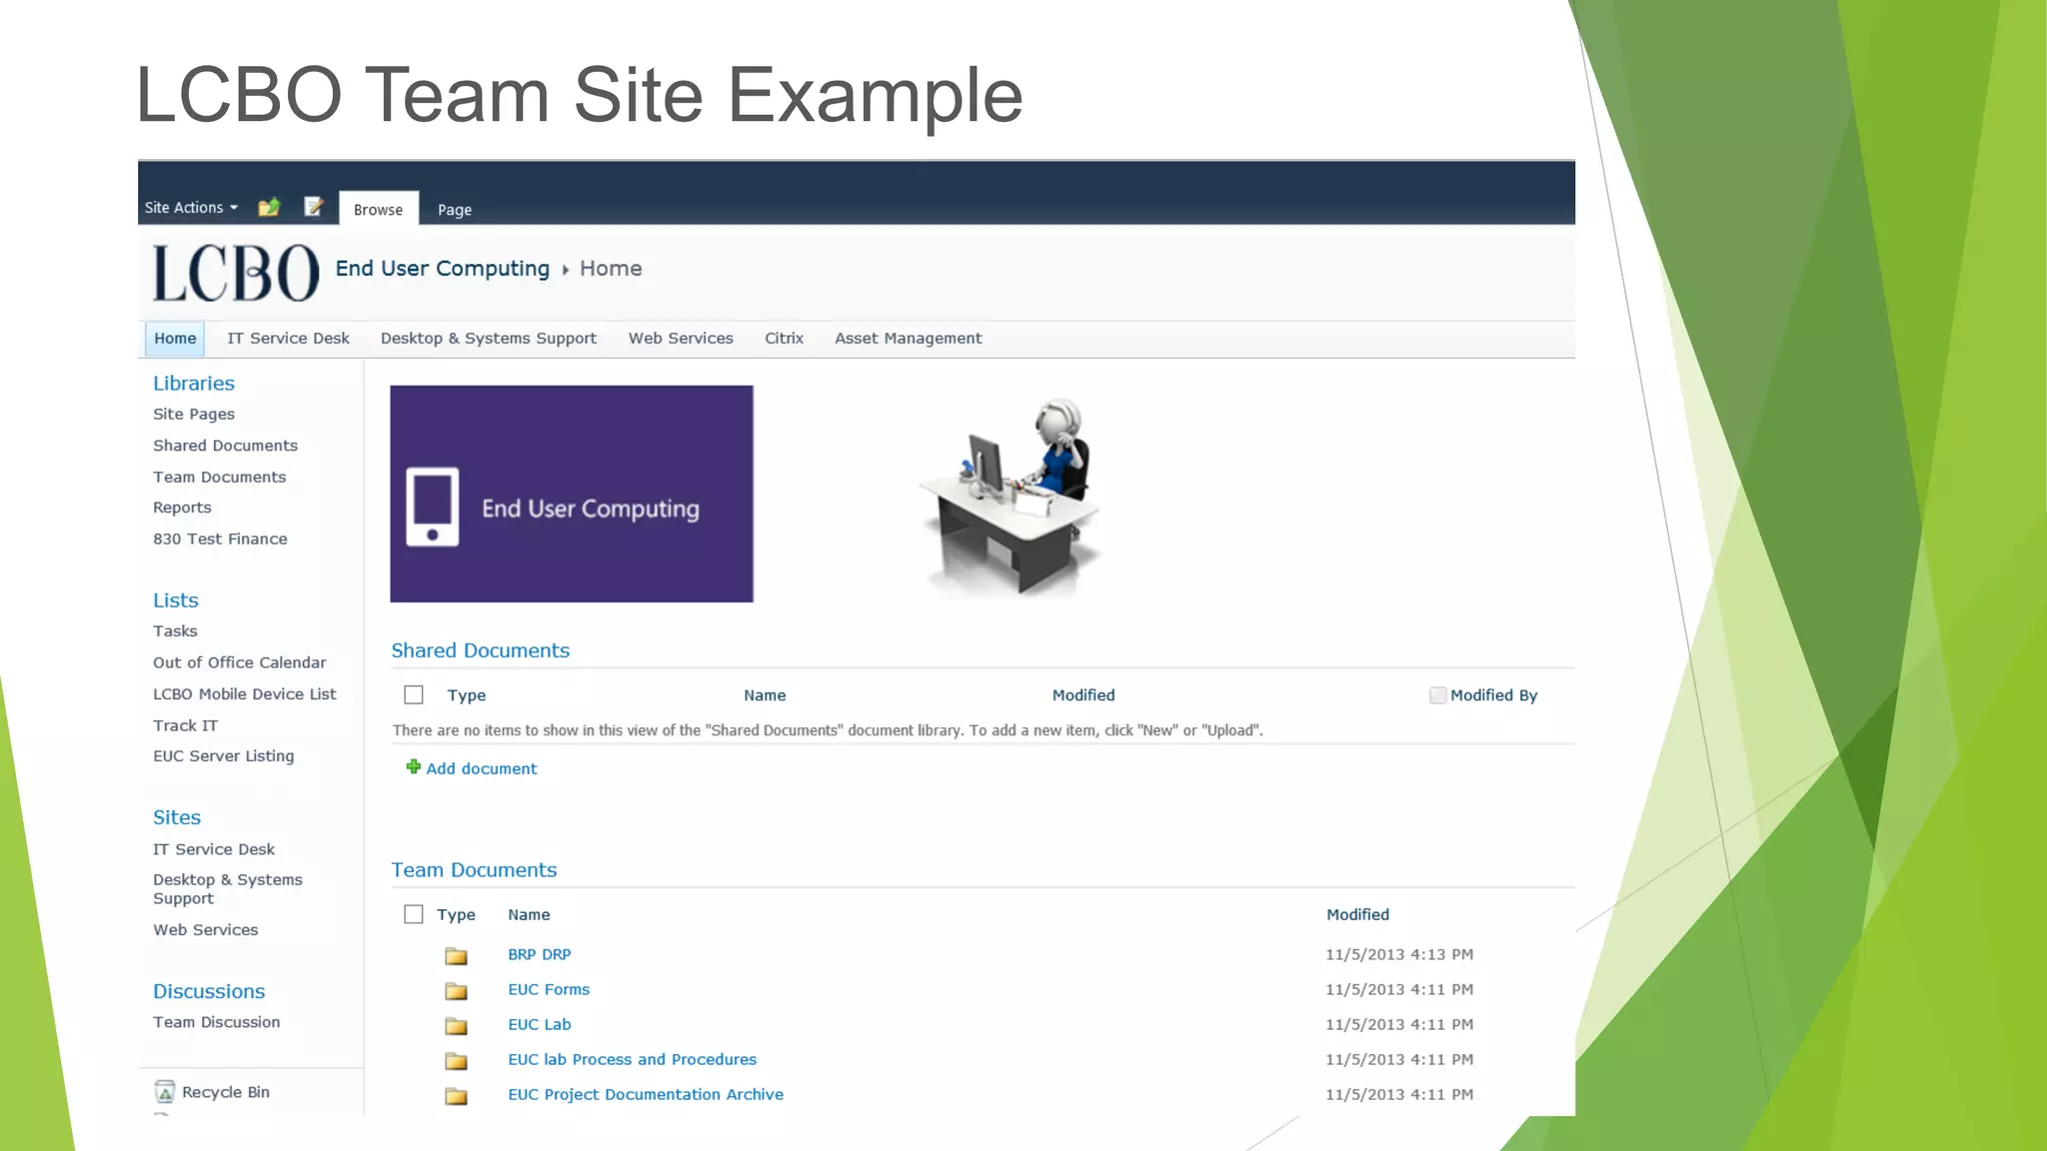The width and height of the screenshot is (2047, 1151).
Task: Open Team Documents in sidebar
Action: click(220, 478)
